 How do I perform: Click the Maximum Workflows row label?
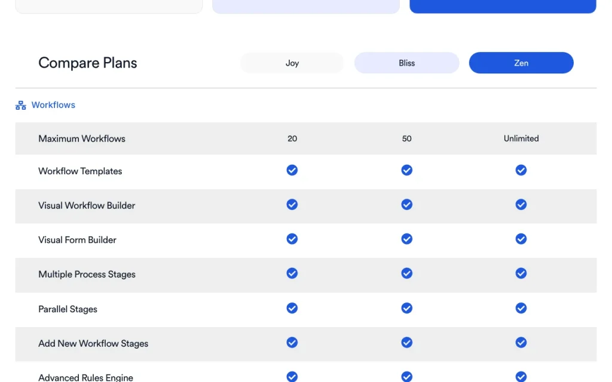point(81,138)
